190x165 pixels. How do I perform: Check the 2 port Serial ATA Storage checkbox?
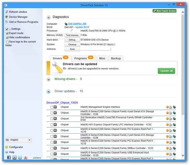[52, 136]
